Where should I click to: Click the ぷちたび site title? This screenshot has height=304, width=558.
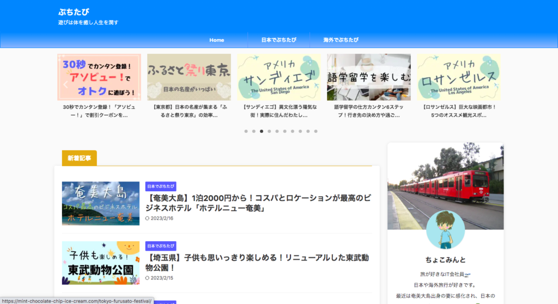point(74,11)
